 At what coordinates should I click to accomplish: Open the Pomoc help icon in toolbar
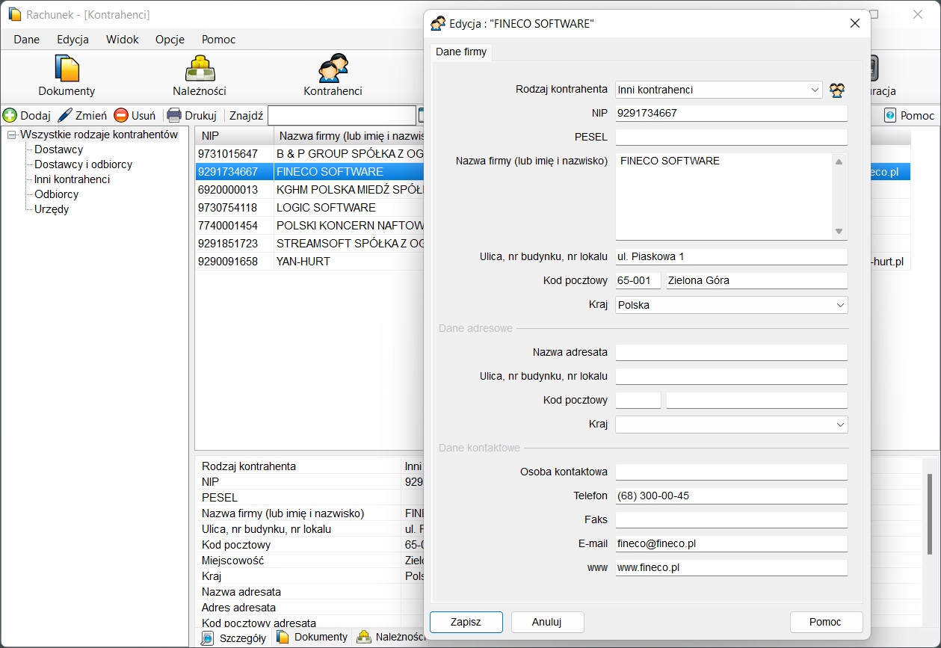pyautogui.click(x=890, y=116)
